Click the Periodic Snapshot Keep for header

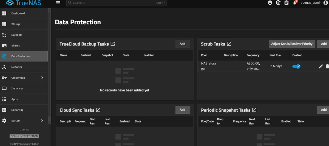pos(220,121)
